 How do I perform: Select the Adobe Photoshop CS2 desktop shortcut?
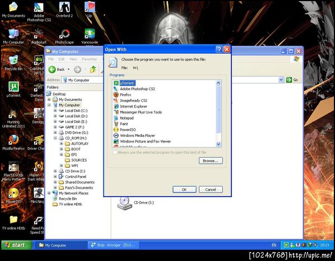(x=39, y=12)
